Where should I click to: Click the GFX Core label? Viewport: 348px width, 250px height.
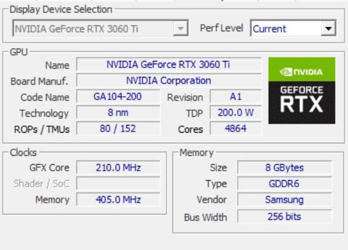(49, 168)
